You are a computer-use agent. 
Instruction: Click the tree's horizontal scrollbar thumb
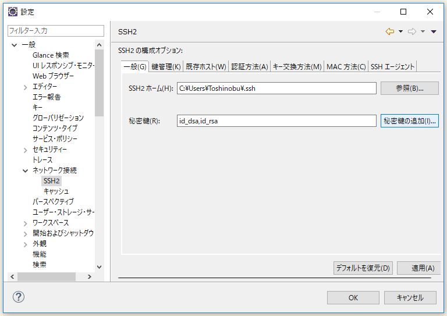[x=47, y=276]
